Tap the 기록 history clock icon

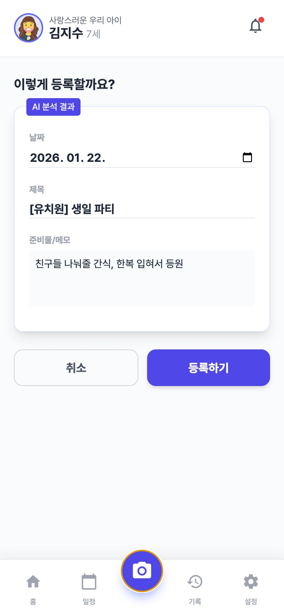pos(195,582)
